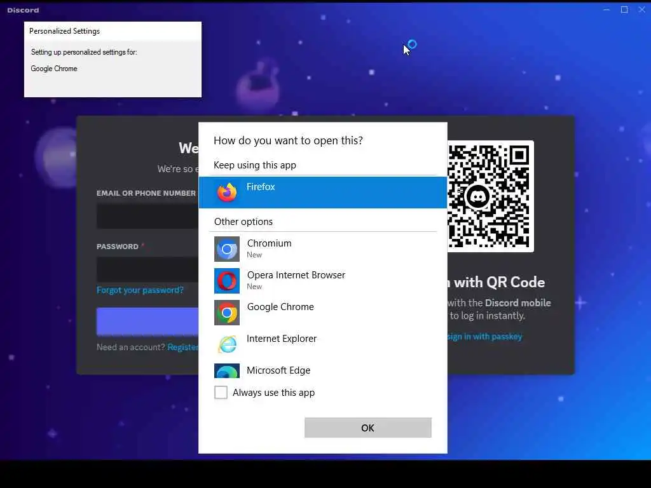
Task: Click the How do you want to open this title
Action: click(x=288, y=140)
